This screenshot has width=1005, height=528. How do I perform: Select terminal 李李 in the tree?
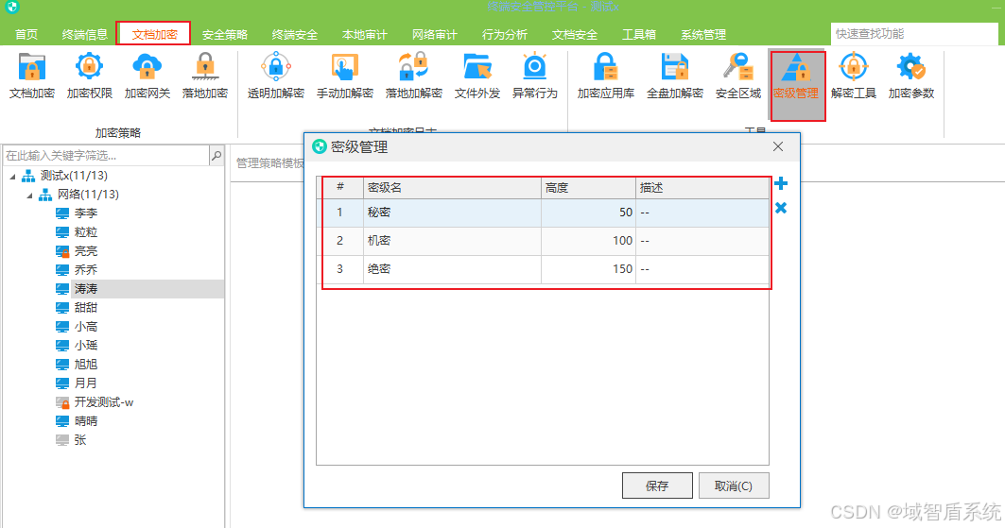pyautogui.click(x=86, y=213)
